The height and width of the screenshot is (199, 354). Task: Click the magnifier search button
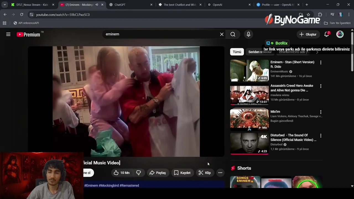[x=233, y=34]
